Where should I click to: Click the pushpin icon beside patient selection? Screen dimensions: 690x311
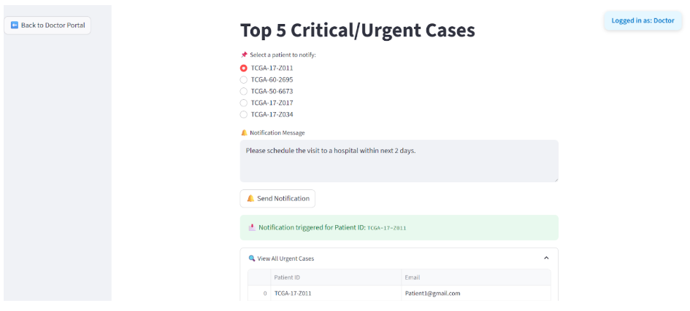tap(245, 55)
